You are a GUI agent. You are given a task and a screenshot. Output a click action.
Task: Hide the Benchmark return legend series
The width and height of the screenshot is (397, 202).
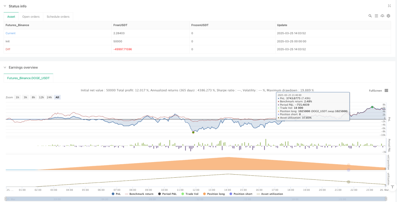click(x=139, y=194)
